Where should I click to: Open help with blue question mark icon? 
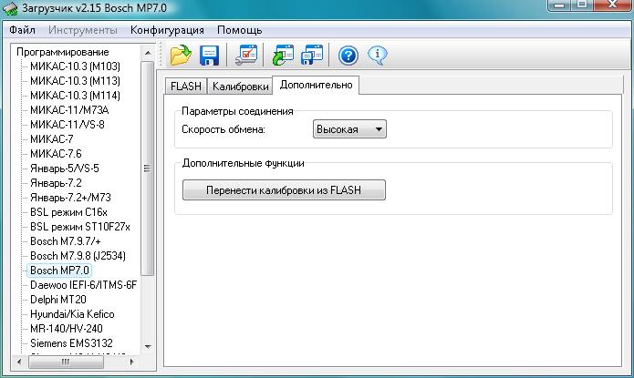coord(348,56)
